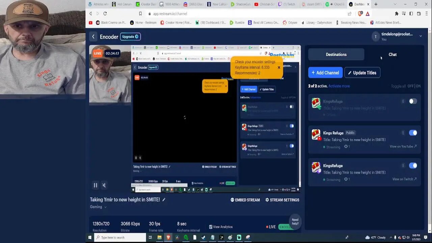Open Windows Start menu
Image resolution: width=432 pixels, height=243 pixels.
tap(90, 238)
